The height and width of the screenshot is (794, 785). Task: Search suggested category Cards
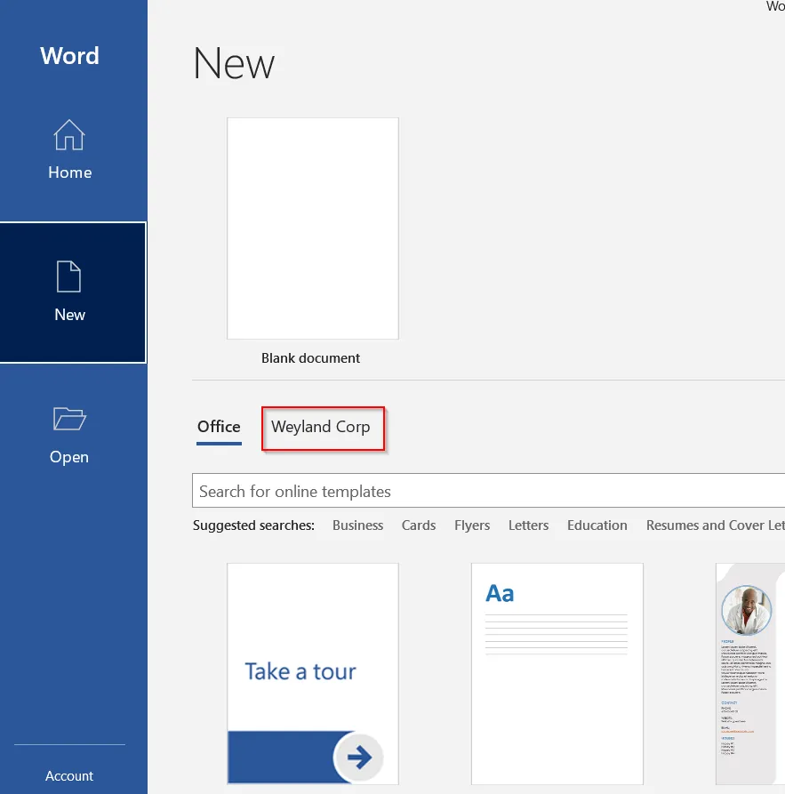click(419, 525)
